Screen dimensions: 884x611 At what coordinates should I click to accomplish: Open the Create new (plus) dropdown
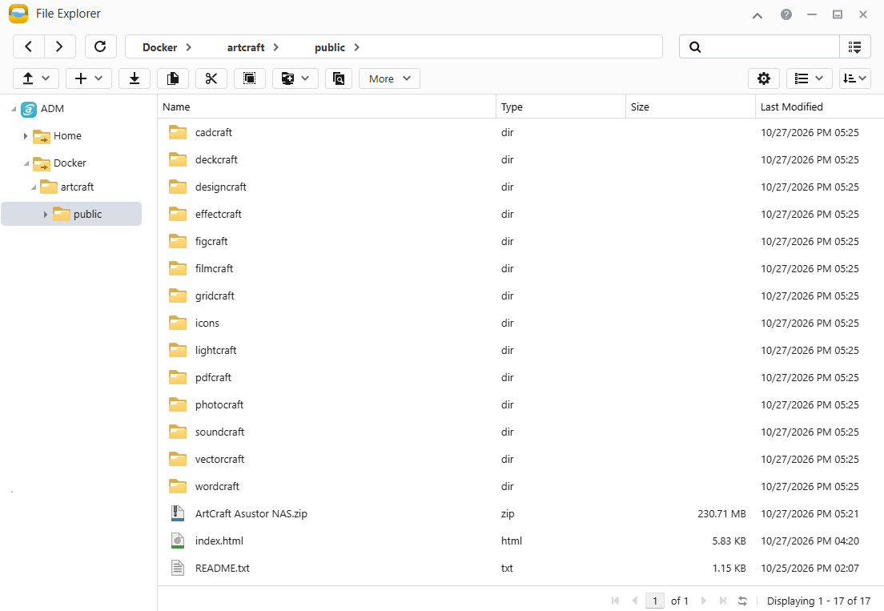click(89, 78)
